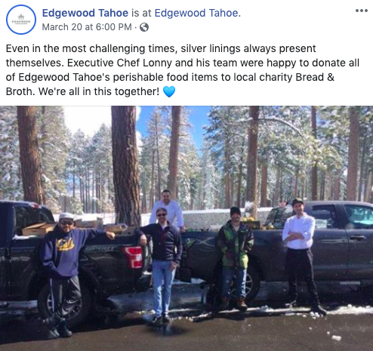The image size is (373, 351).
Task: Click the cardboard boxes in the truck bed
Action: pyautogui.click(x=38, y=229)
